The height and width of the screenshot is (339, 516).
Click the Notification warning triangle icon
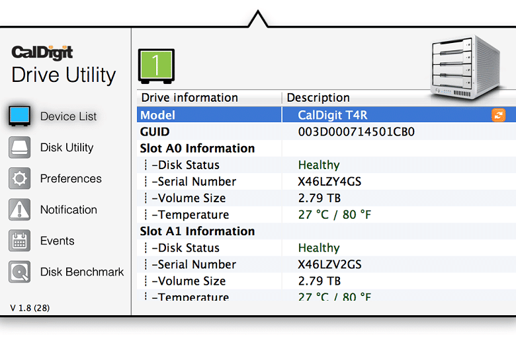tap(20, 209)
